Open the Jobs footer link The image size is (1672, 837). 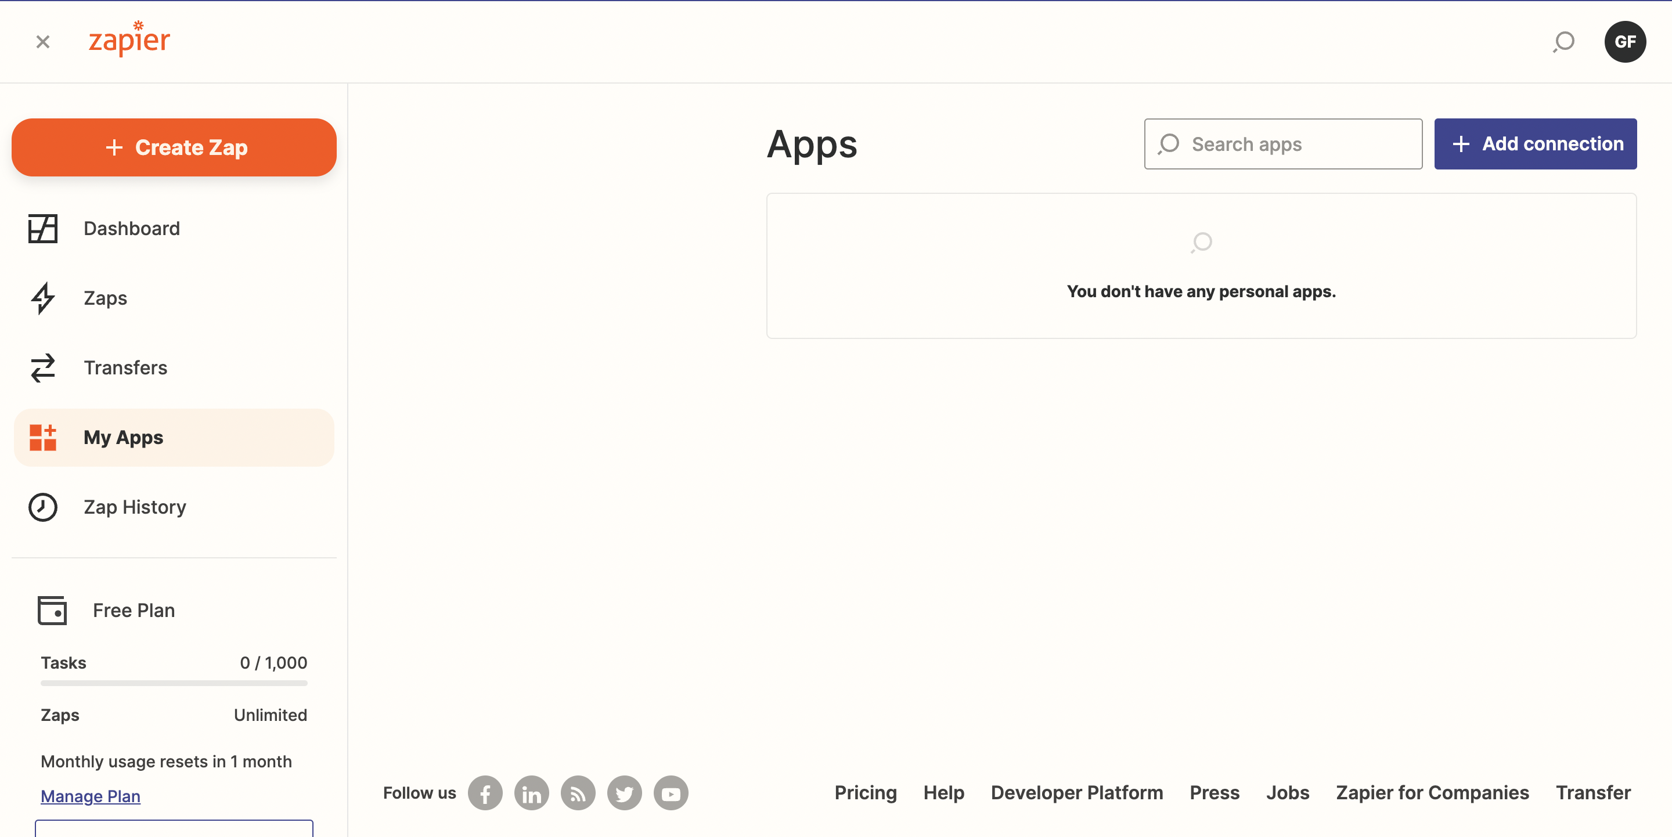(x=1288, y=793)
